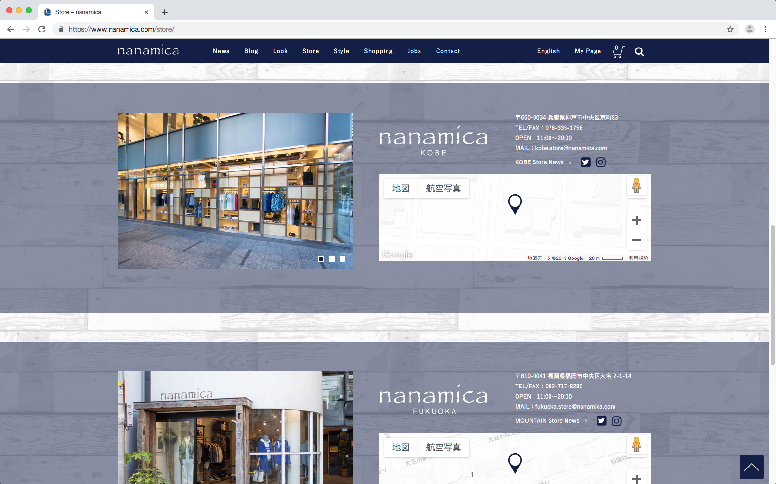This screenshot has height=484, width=776.
Task: Close the Store – nanamica tab
Action: pos(146,12)
